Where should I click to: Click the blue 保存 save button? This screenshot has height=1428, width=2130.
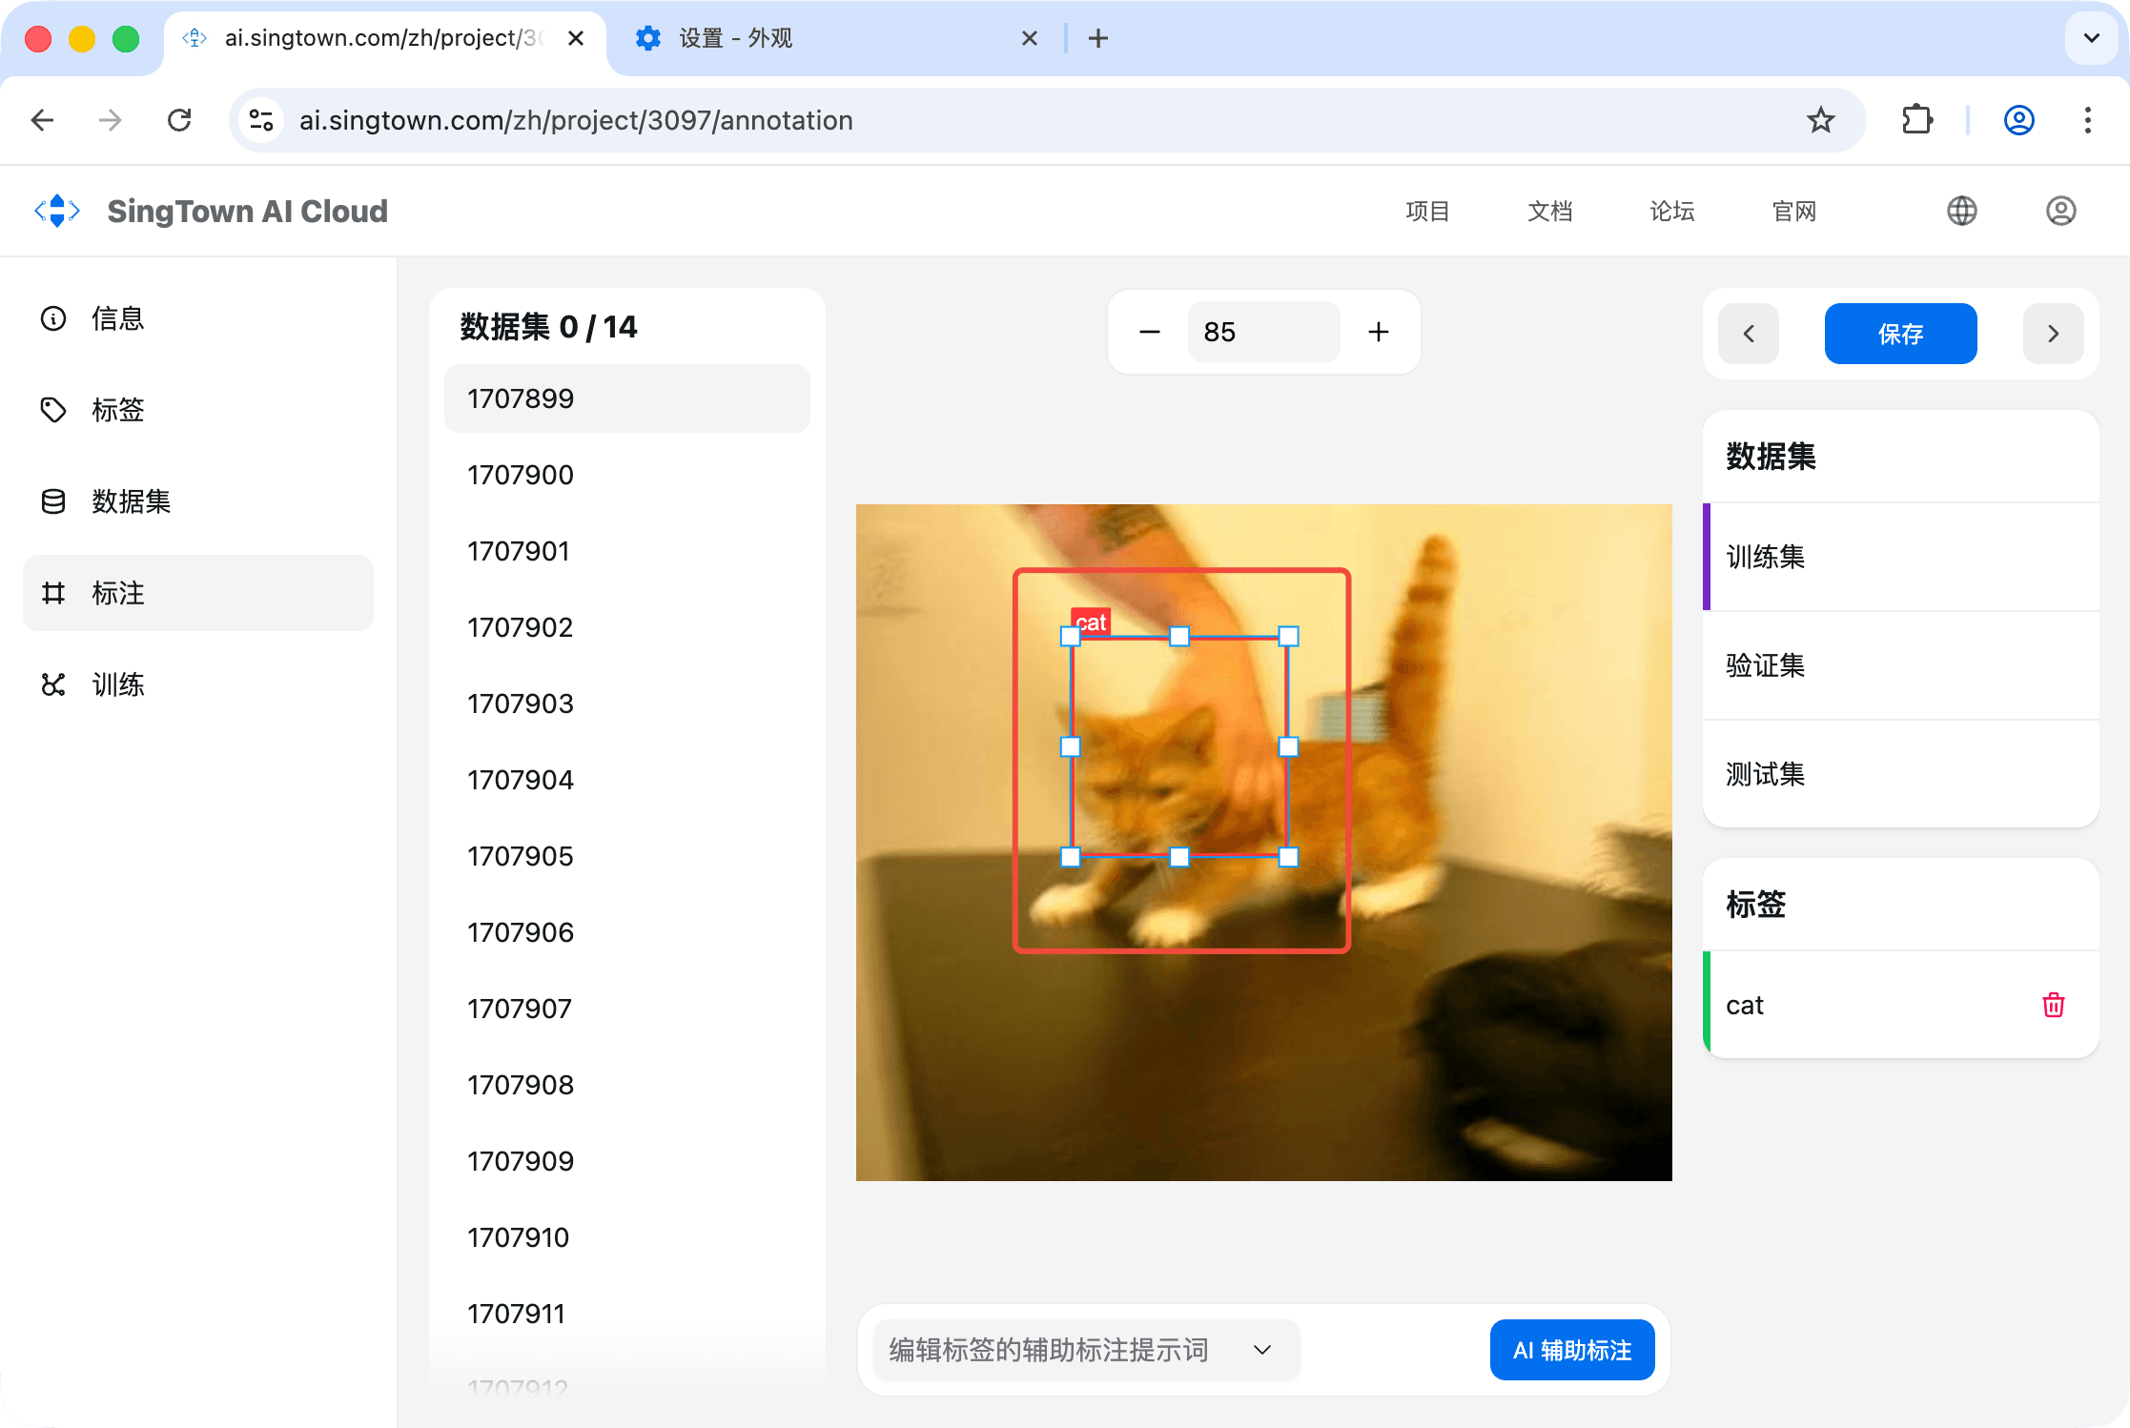(1899, 334)
